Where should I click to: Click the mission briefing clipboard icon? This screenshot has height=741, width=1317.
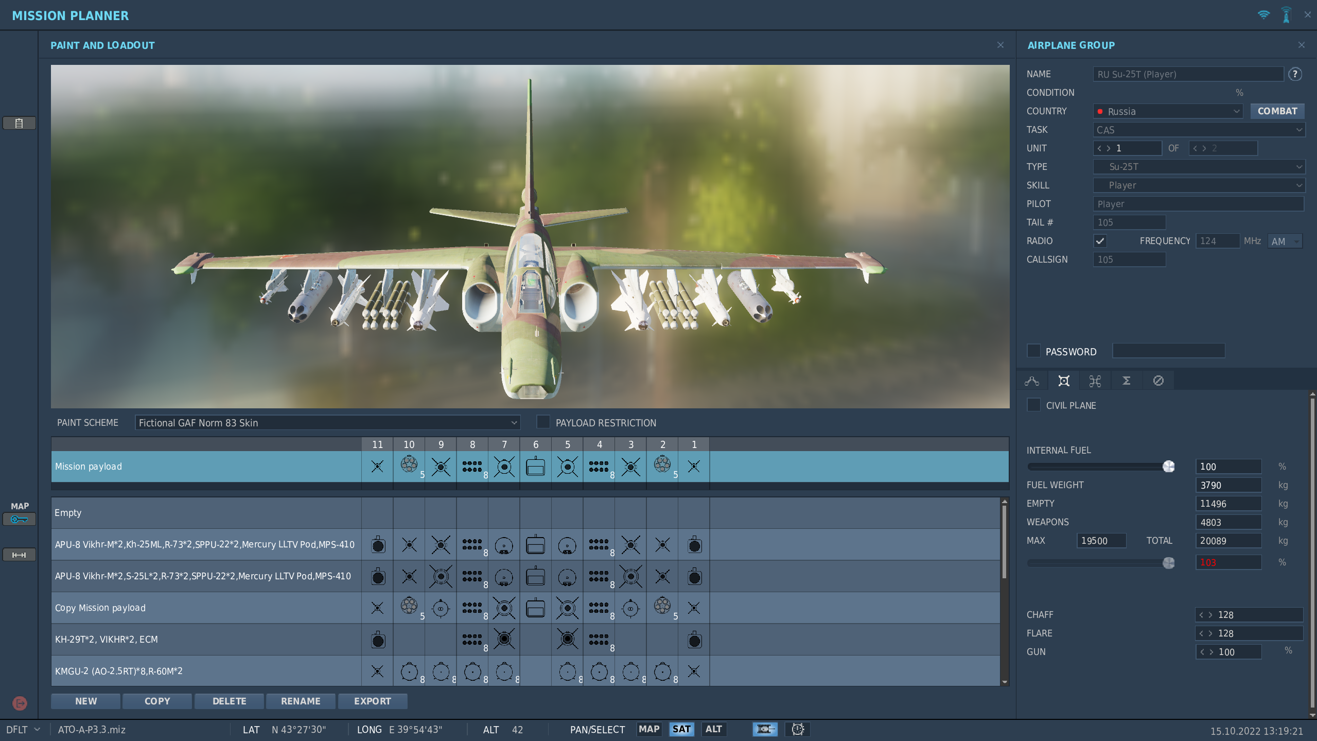point(19,123)
